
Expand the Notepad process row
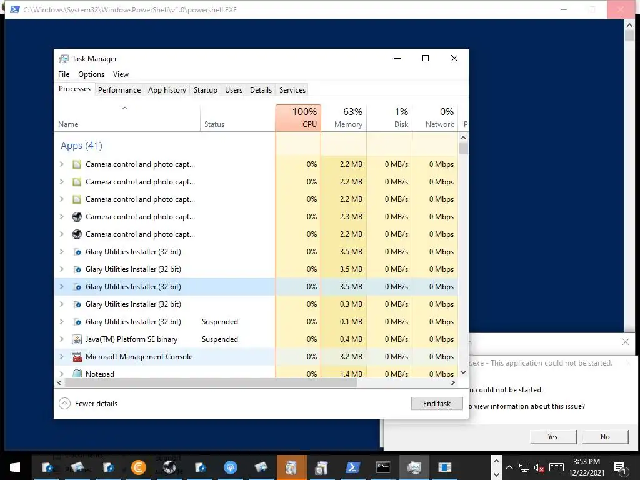pyautogui.click(x=62, y=374)
